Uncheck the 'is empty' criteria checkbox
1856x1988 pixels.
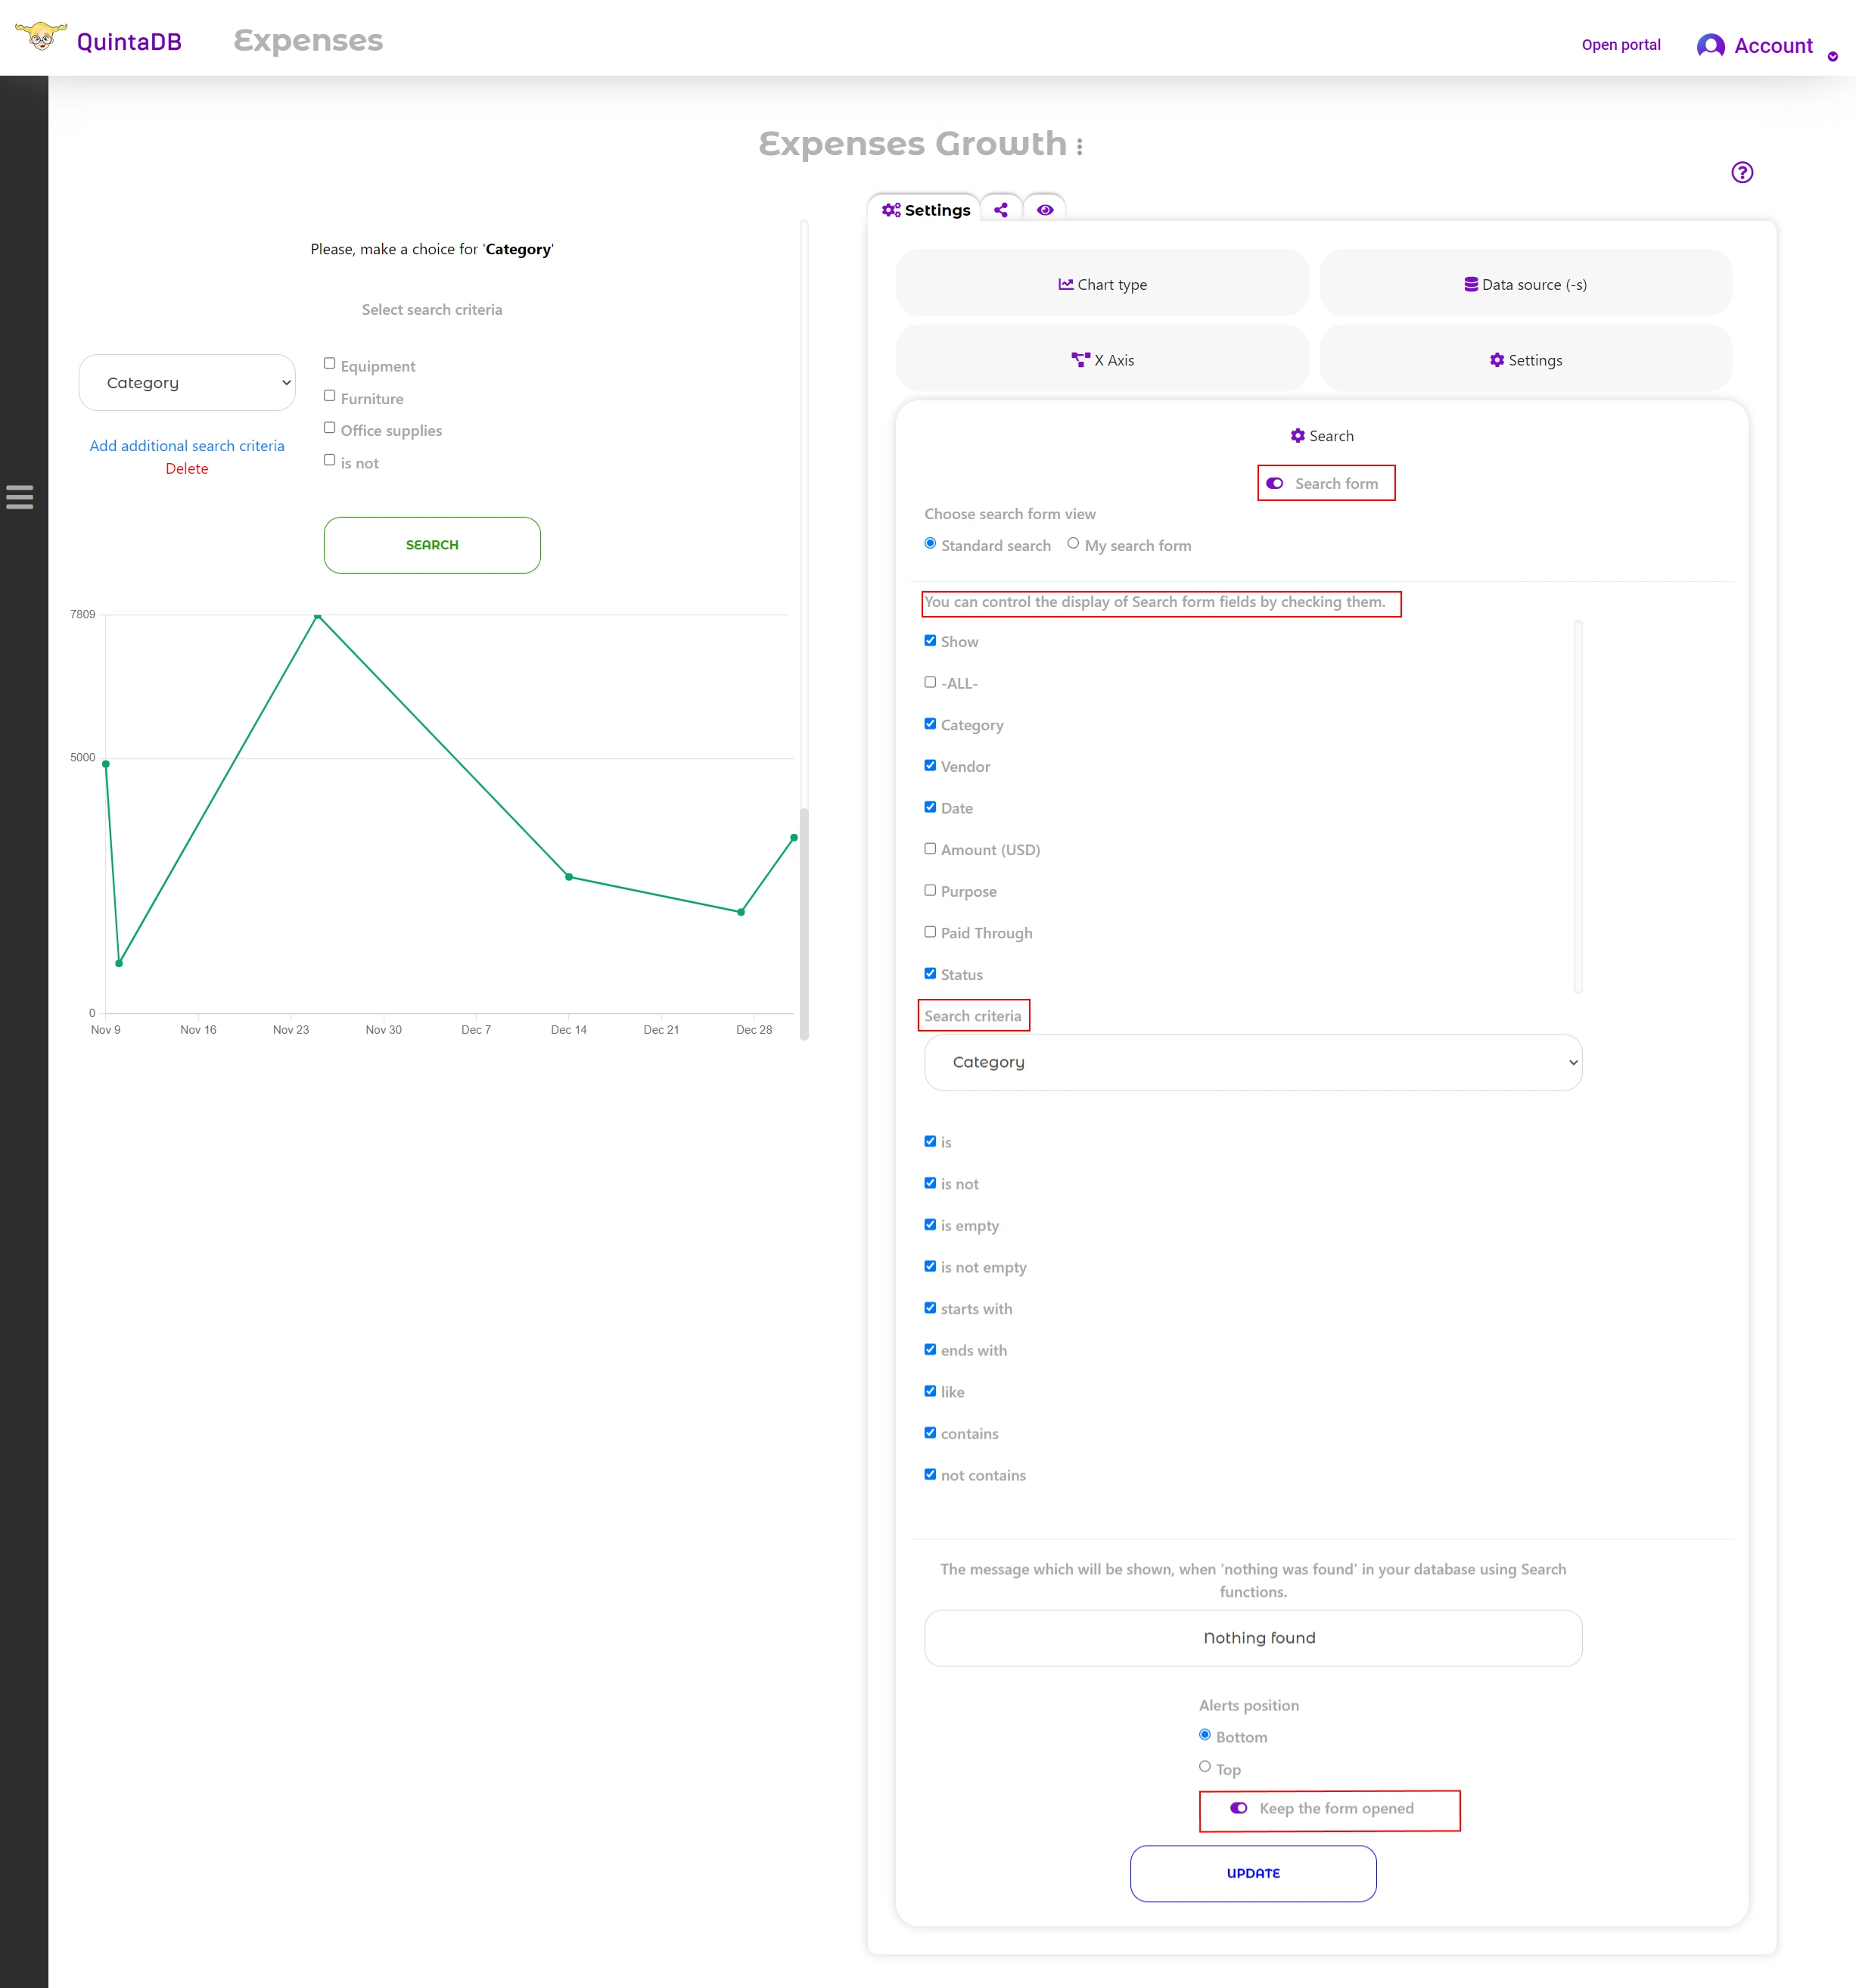pyautogui.click(x=930, y=1225)
